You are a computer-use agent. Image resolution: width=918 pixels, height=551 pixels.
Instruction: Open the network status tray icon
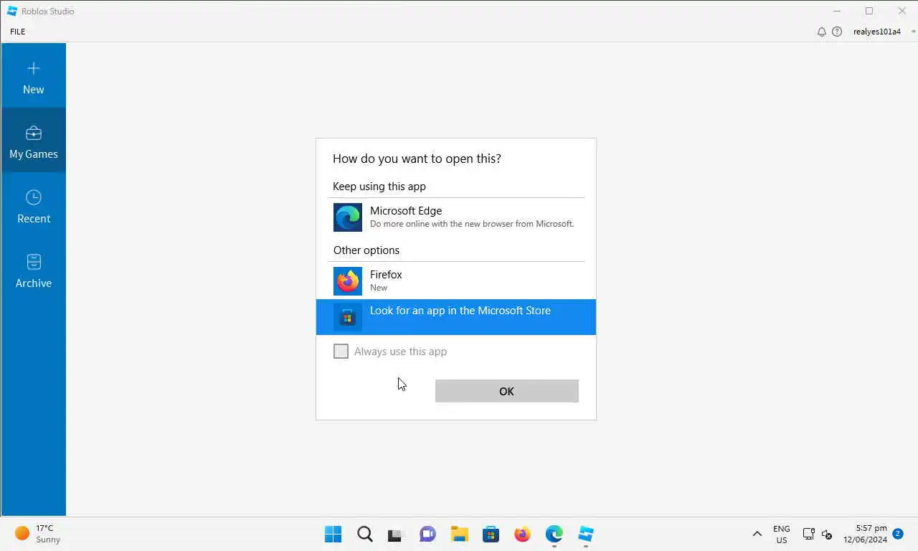tap(808, 534)
